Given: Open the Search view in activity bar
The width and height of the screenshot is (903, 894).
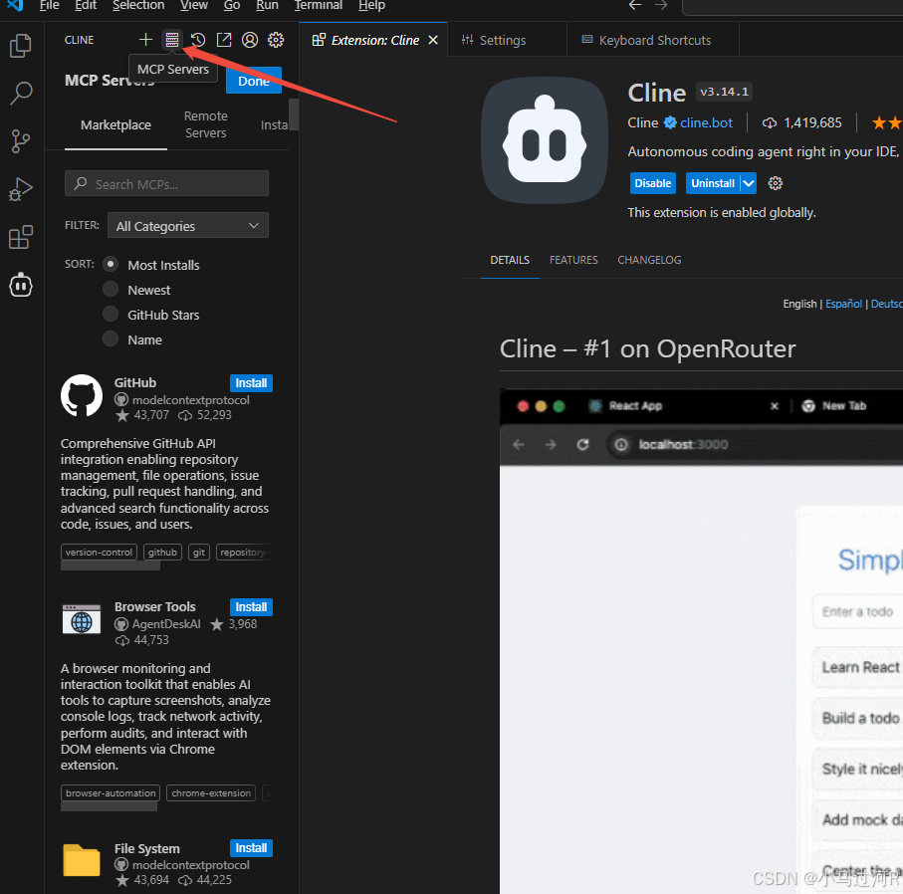Looking at the screenshot, I should click(21, 94).
